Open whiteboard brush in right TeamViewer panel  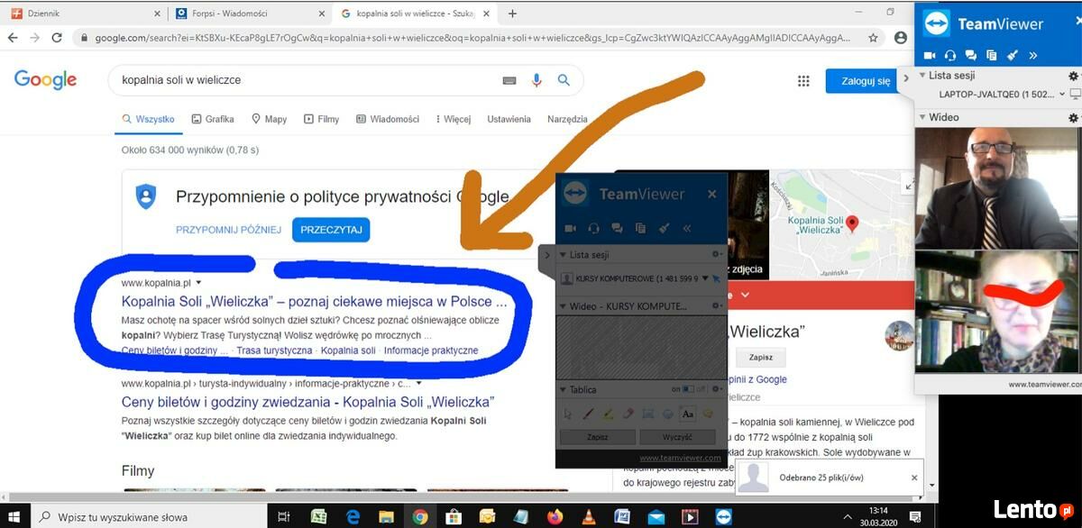1013,56
